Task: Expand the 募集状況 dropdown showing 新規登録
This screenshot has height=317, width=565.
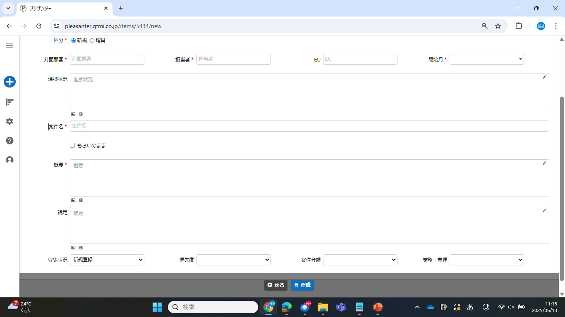Action: (107, 260)
